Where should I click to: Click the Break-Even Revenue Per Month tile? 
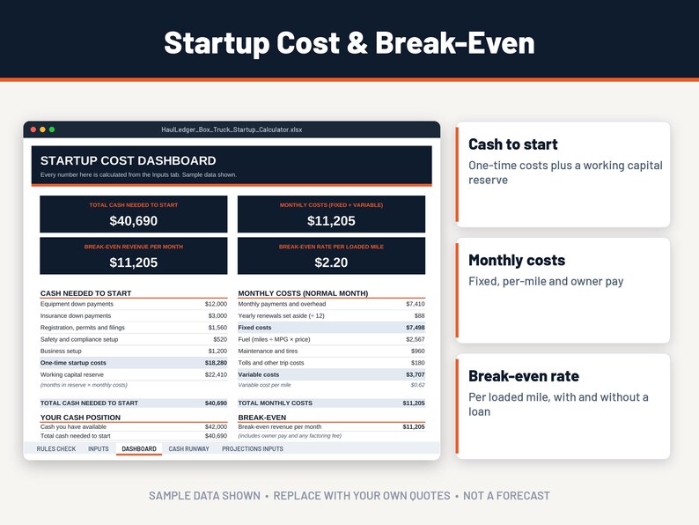click(x=133, y=255)
